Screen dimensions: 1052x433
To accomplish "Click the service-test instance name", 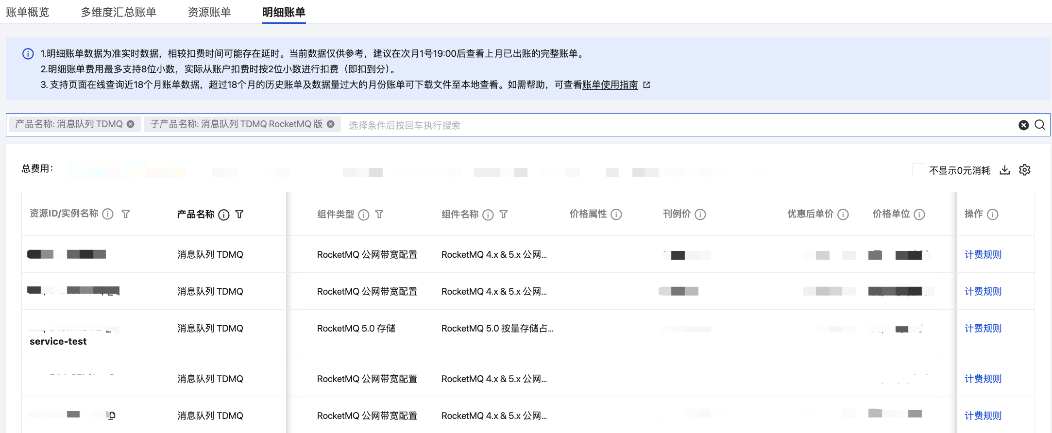I will pos(58,341).
